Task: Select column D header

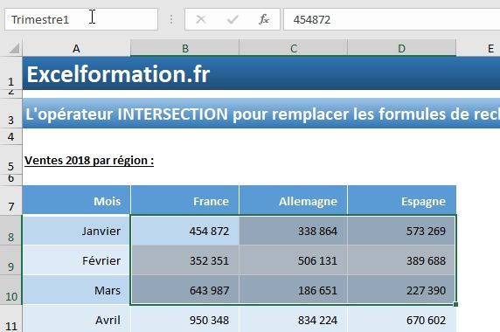Action: (402, 48)
